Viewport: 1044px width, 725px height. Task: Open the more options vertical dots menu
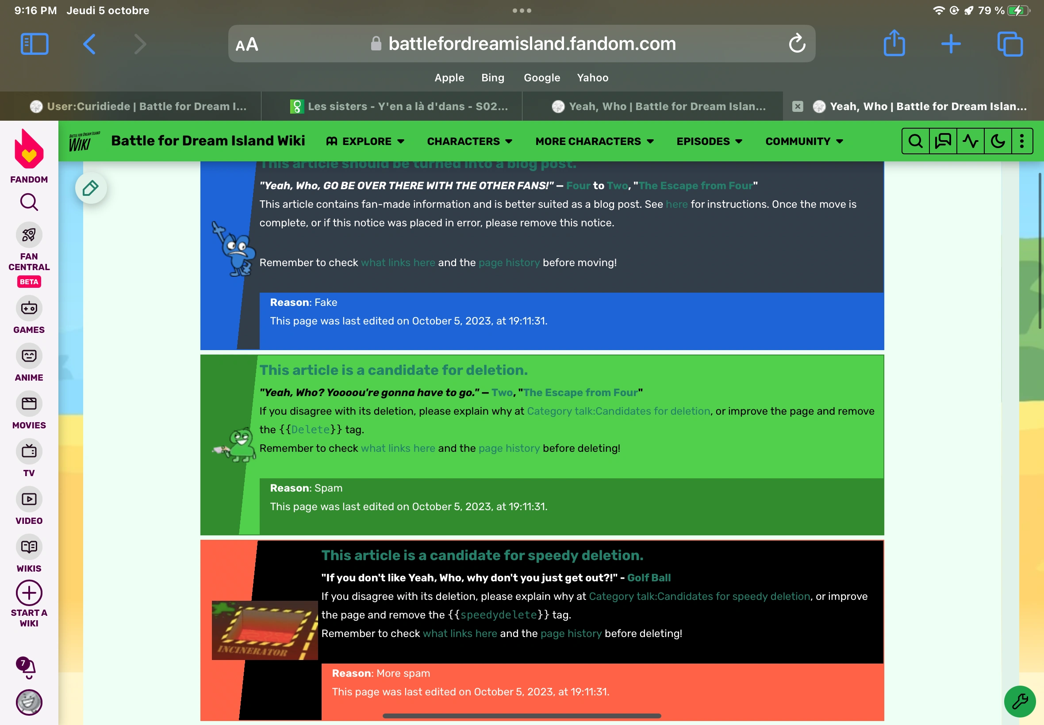[1021, 141]
